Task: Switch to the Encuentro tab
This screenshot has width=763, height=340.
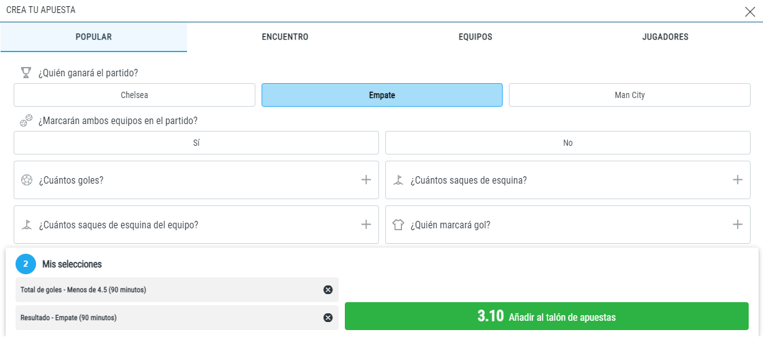Action: click(x=285, y=37)
